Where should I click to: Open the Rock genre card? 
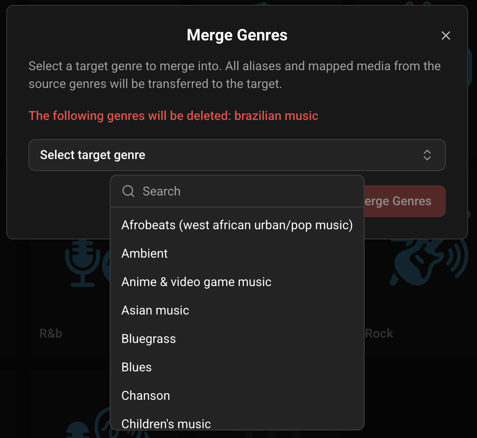379,333
